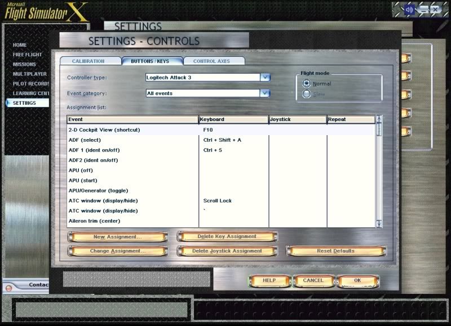Click Delete Joystick Assignment button

pos(227,251)
